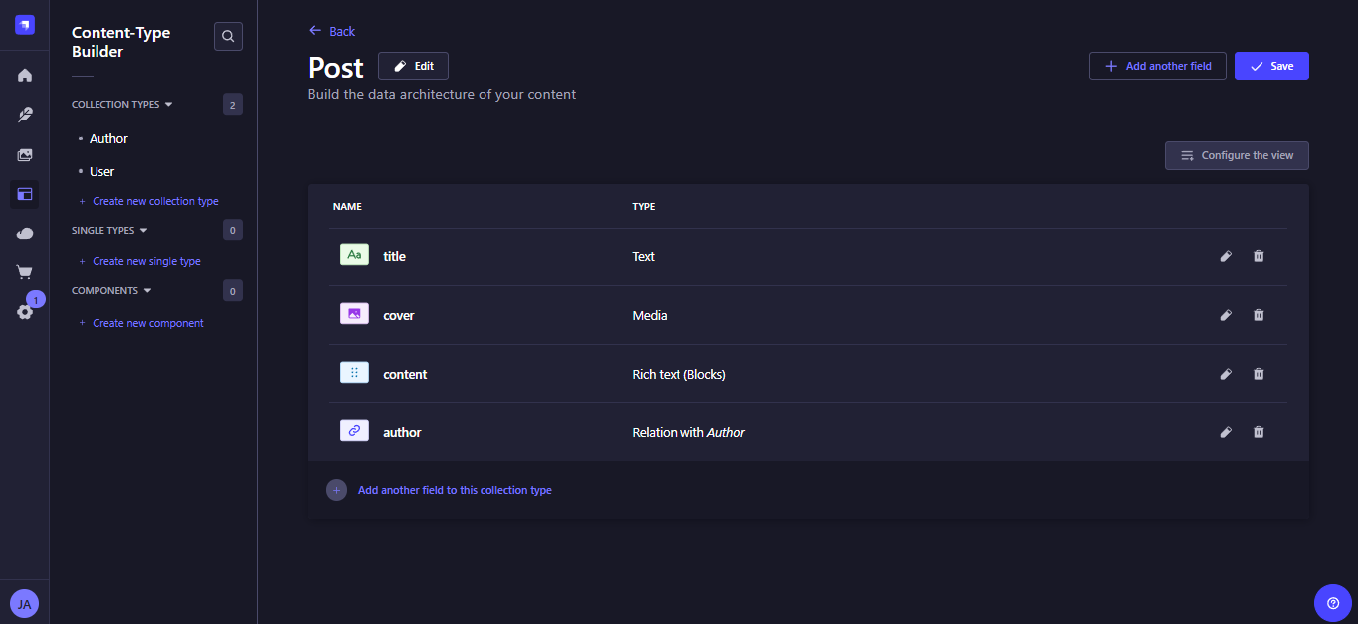Image resolution: width=1358 pixels, height=624 pixels.
Task: Delete the content field
Action: (x=1259, y=374)
